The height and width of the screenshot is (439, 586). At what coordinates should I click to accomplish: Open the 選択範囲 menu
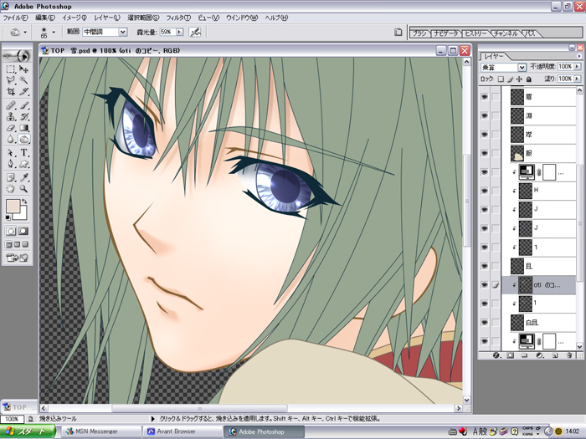[143, 18]
